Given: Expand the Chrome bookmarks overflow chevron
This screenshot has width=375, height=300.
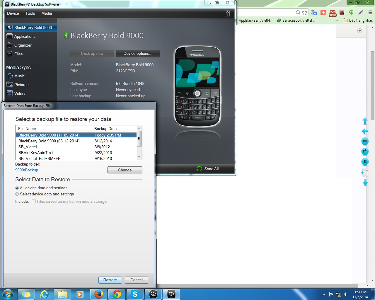Looking at the screenshot, I should click(337, 21).
